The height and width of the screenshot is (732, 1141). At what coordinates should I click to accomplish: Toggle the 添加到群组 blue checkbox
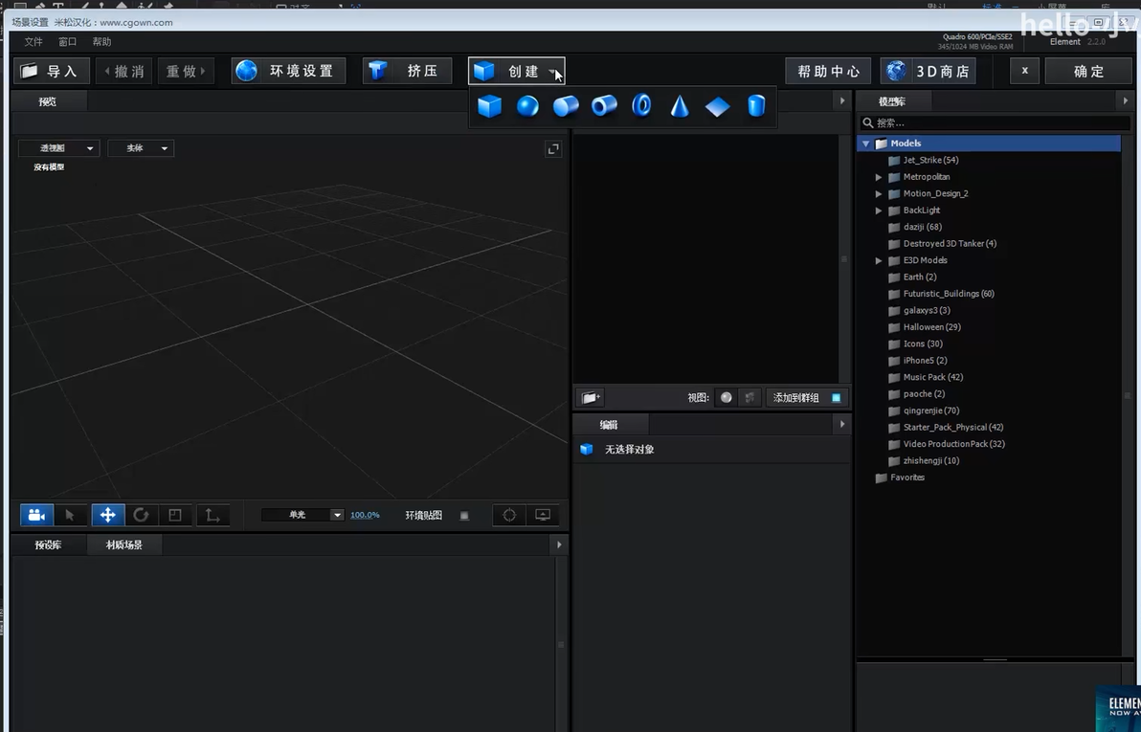tap(836, 398)
